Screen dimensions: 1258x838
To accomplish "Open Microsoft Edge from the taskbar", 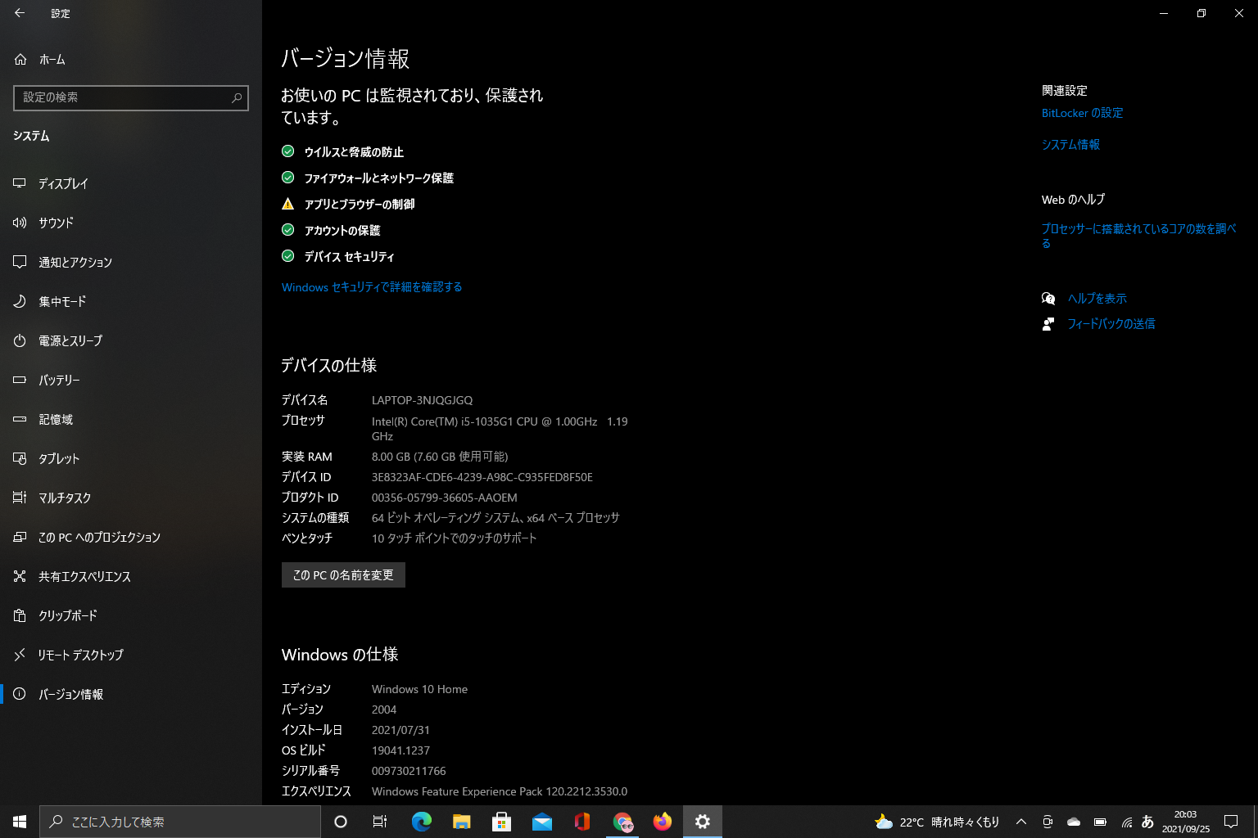I will coord(422,822).
